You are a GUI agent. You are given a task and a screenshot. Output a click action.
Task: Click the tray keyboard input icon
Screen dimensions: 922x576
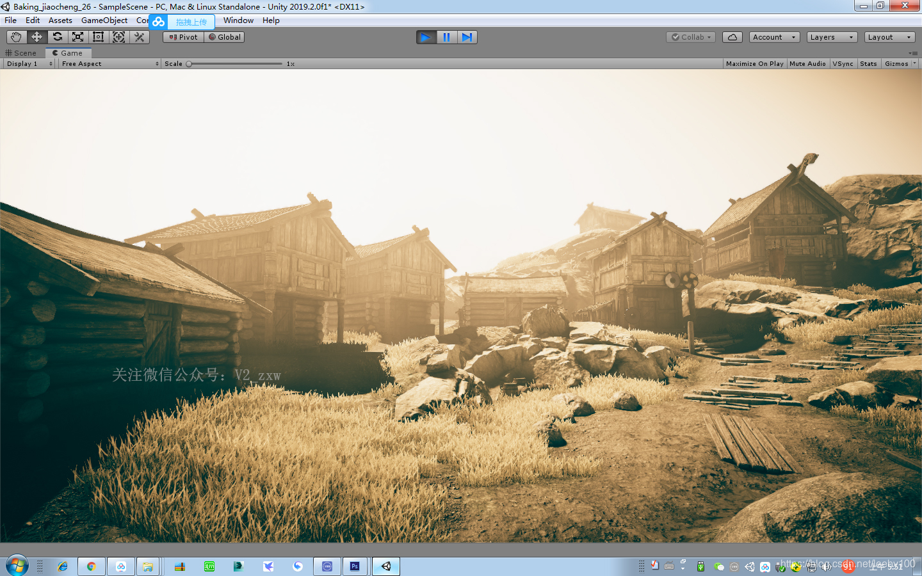(669, 566)
